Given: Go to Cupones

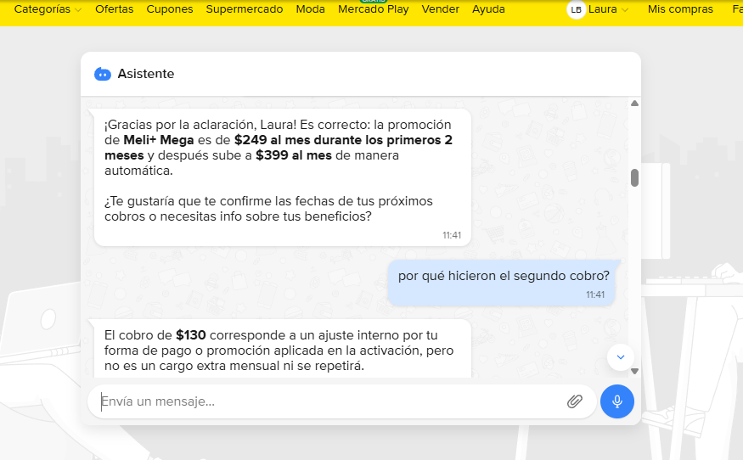Looking at the screenshot, I should (170, 9).
